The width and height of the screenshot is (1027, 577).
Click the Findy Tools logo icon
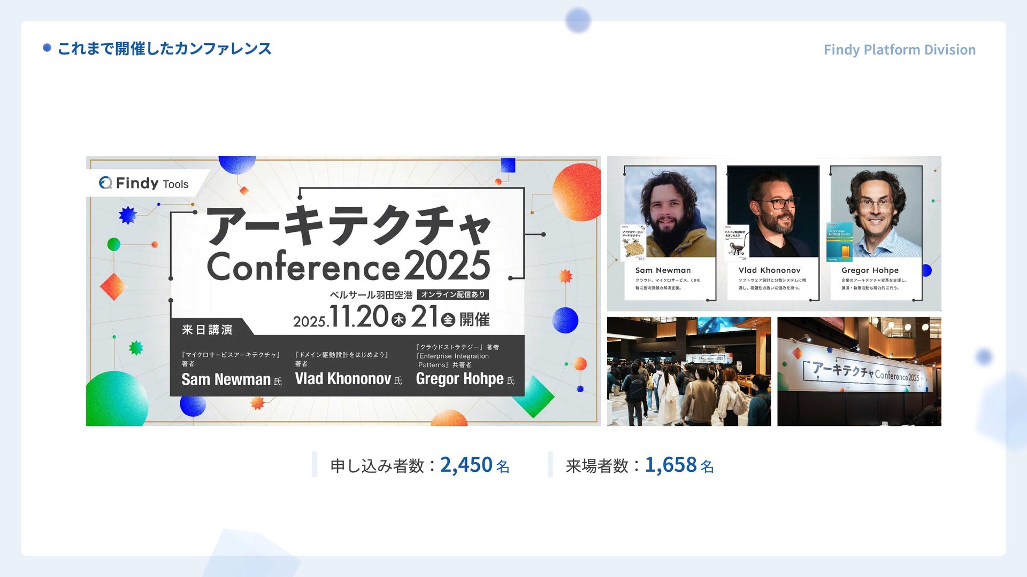pos(105,183)
